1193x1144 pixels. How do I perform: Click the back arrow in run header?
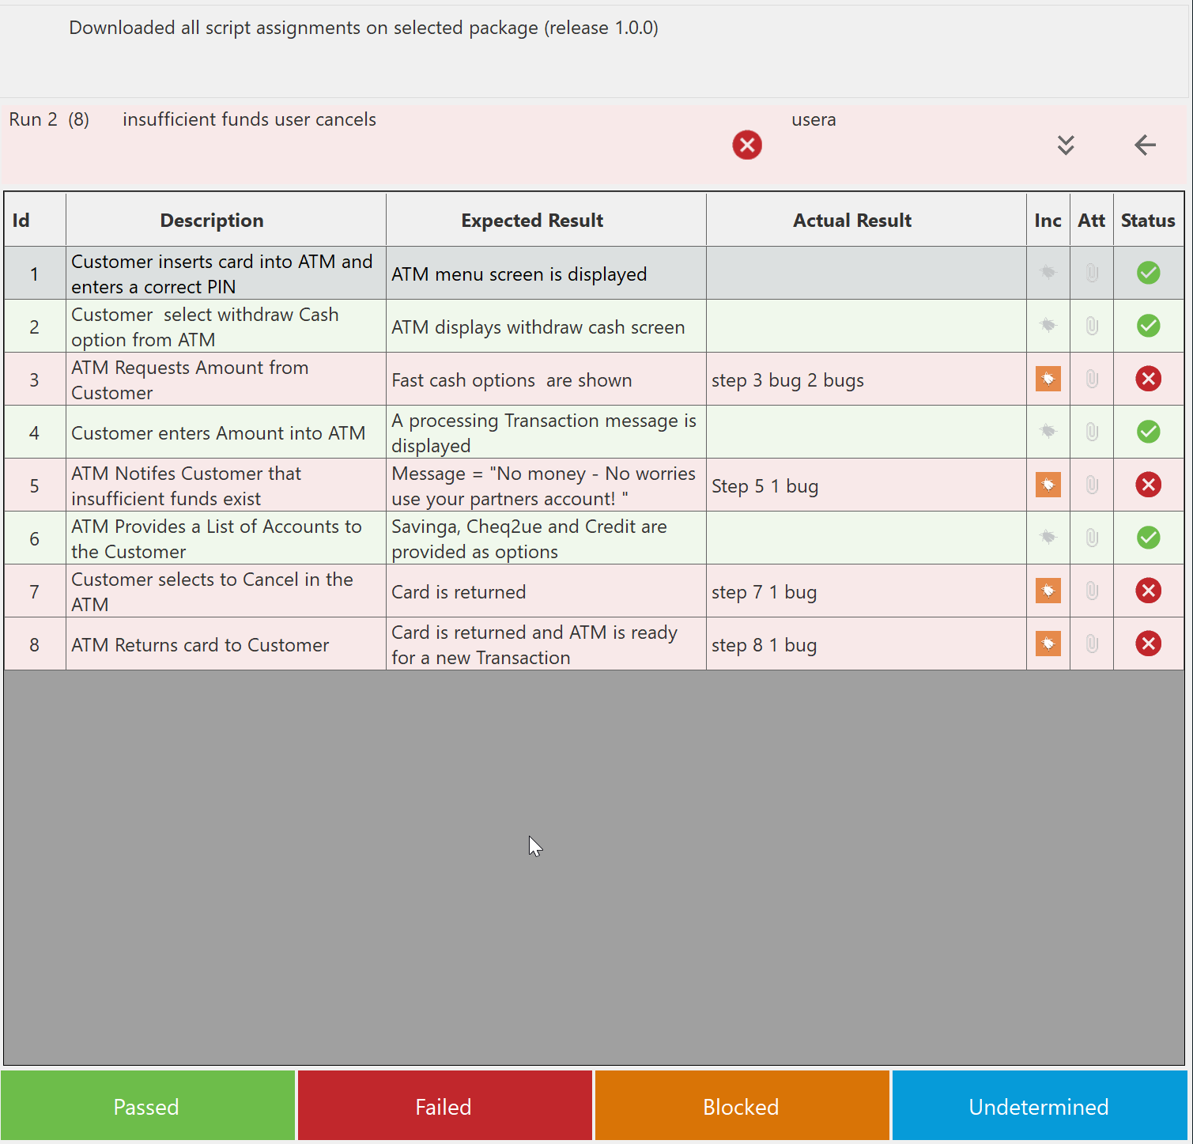click(1145, 145)
